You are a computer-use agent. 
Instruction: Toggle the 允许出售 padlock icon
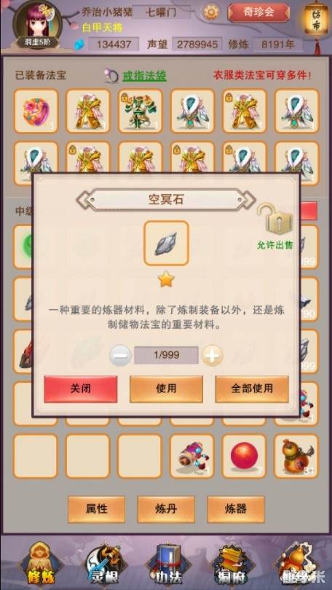[275, 219]
